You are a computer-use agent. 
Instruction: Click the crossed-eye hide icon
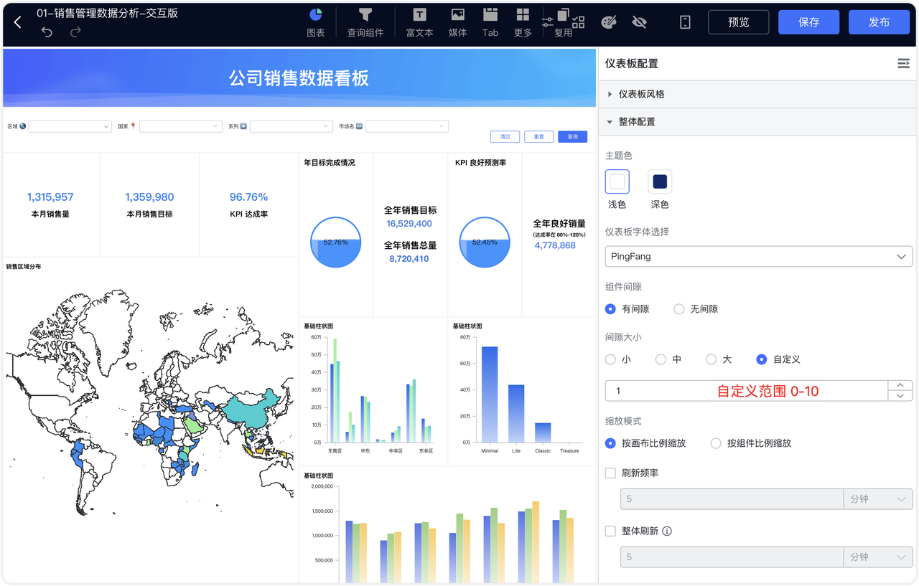[639, 22]
